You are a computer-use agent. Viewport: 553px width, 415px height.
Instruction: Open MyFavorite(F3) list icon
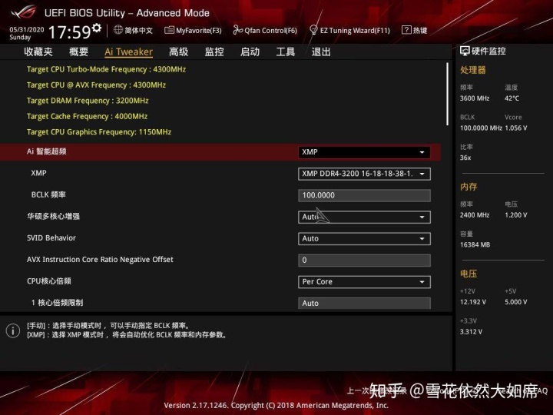pos(169,30)
